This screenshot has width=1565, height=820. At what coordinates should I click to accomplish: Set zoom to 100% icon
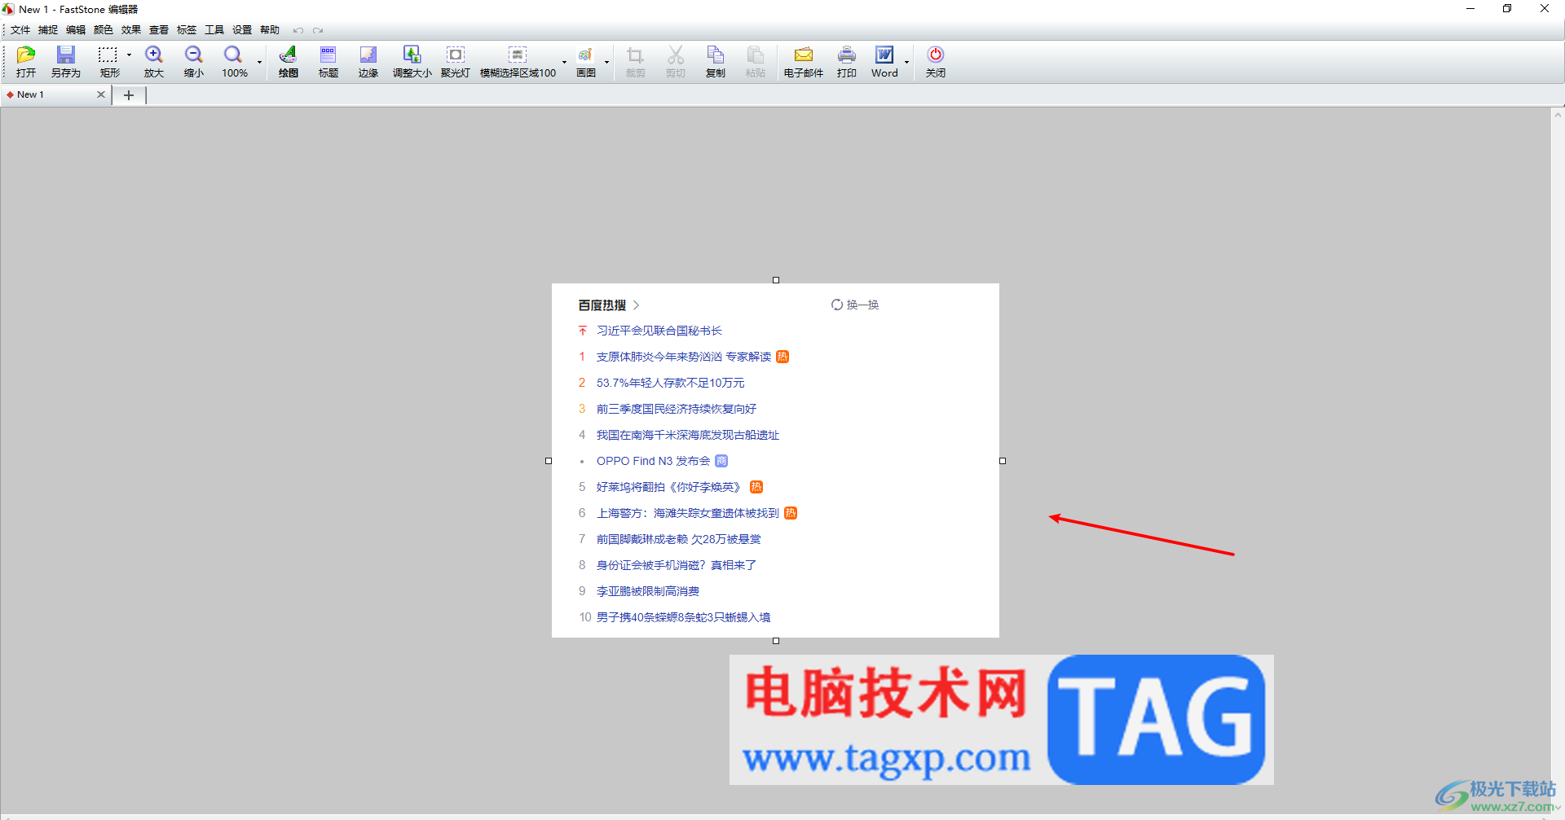(x=234, y=62)
